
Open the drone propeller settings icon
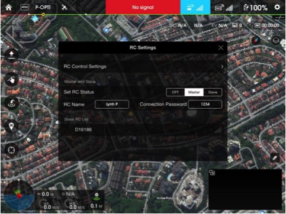11,150
